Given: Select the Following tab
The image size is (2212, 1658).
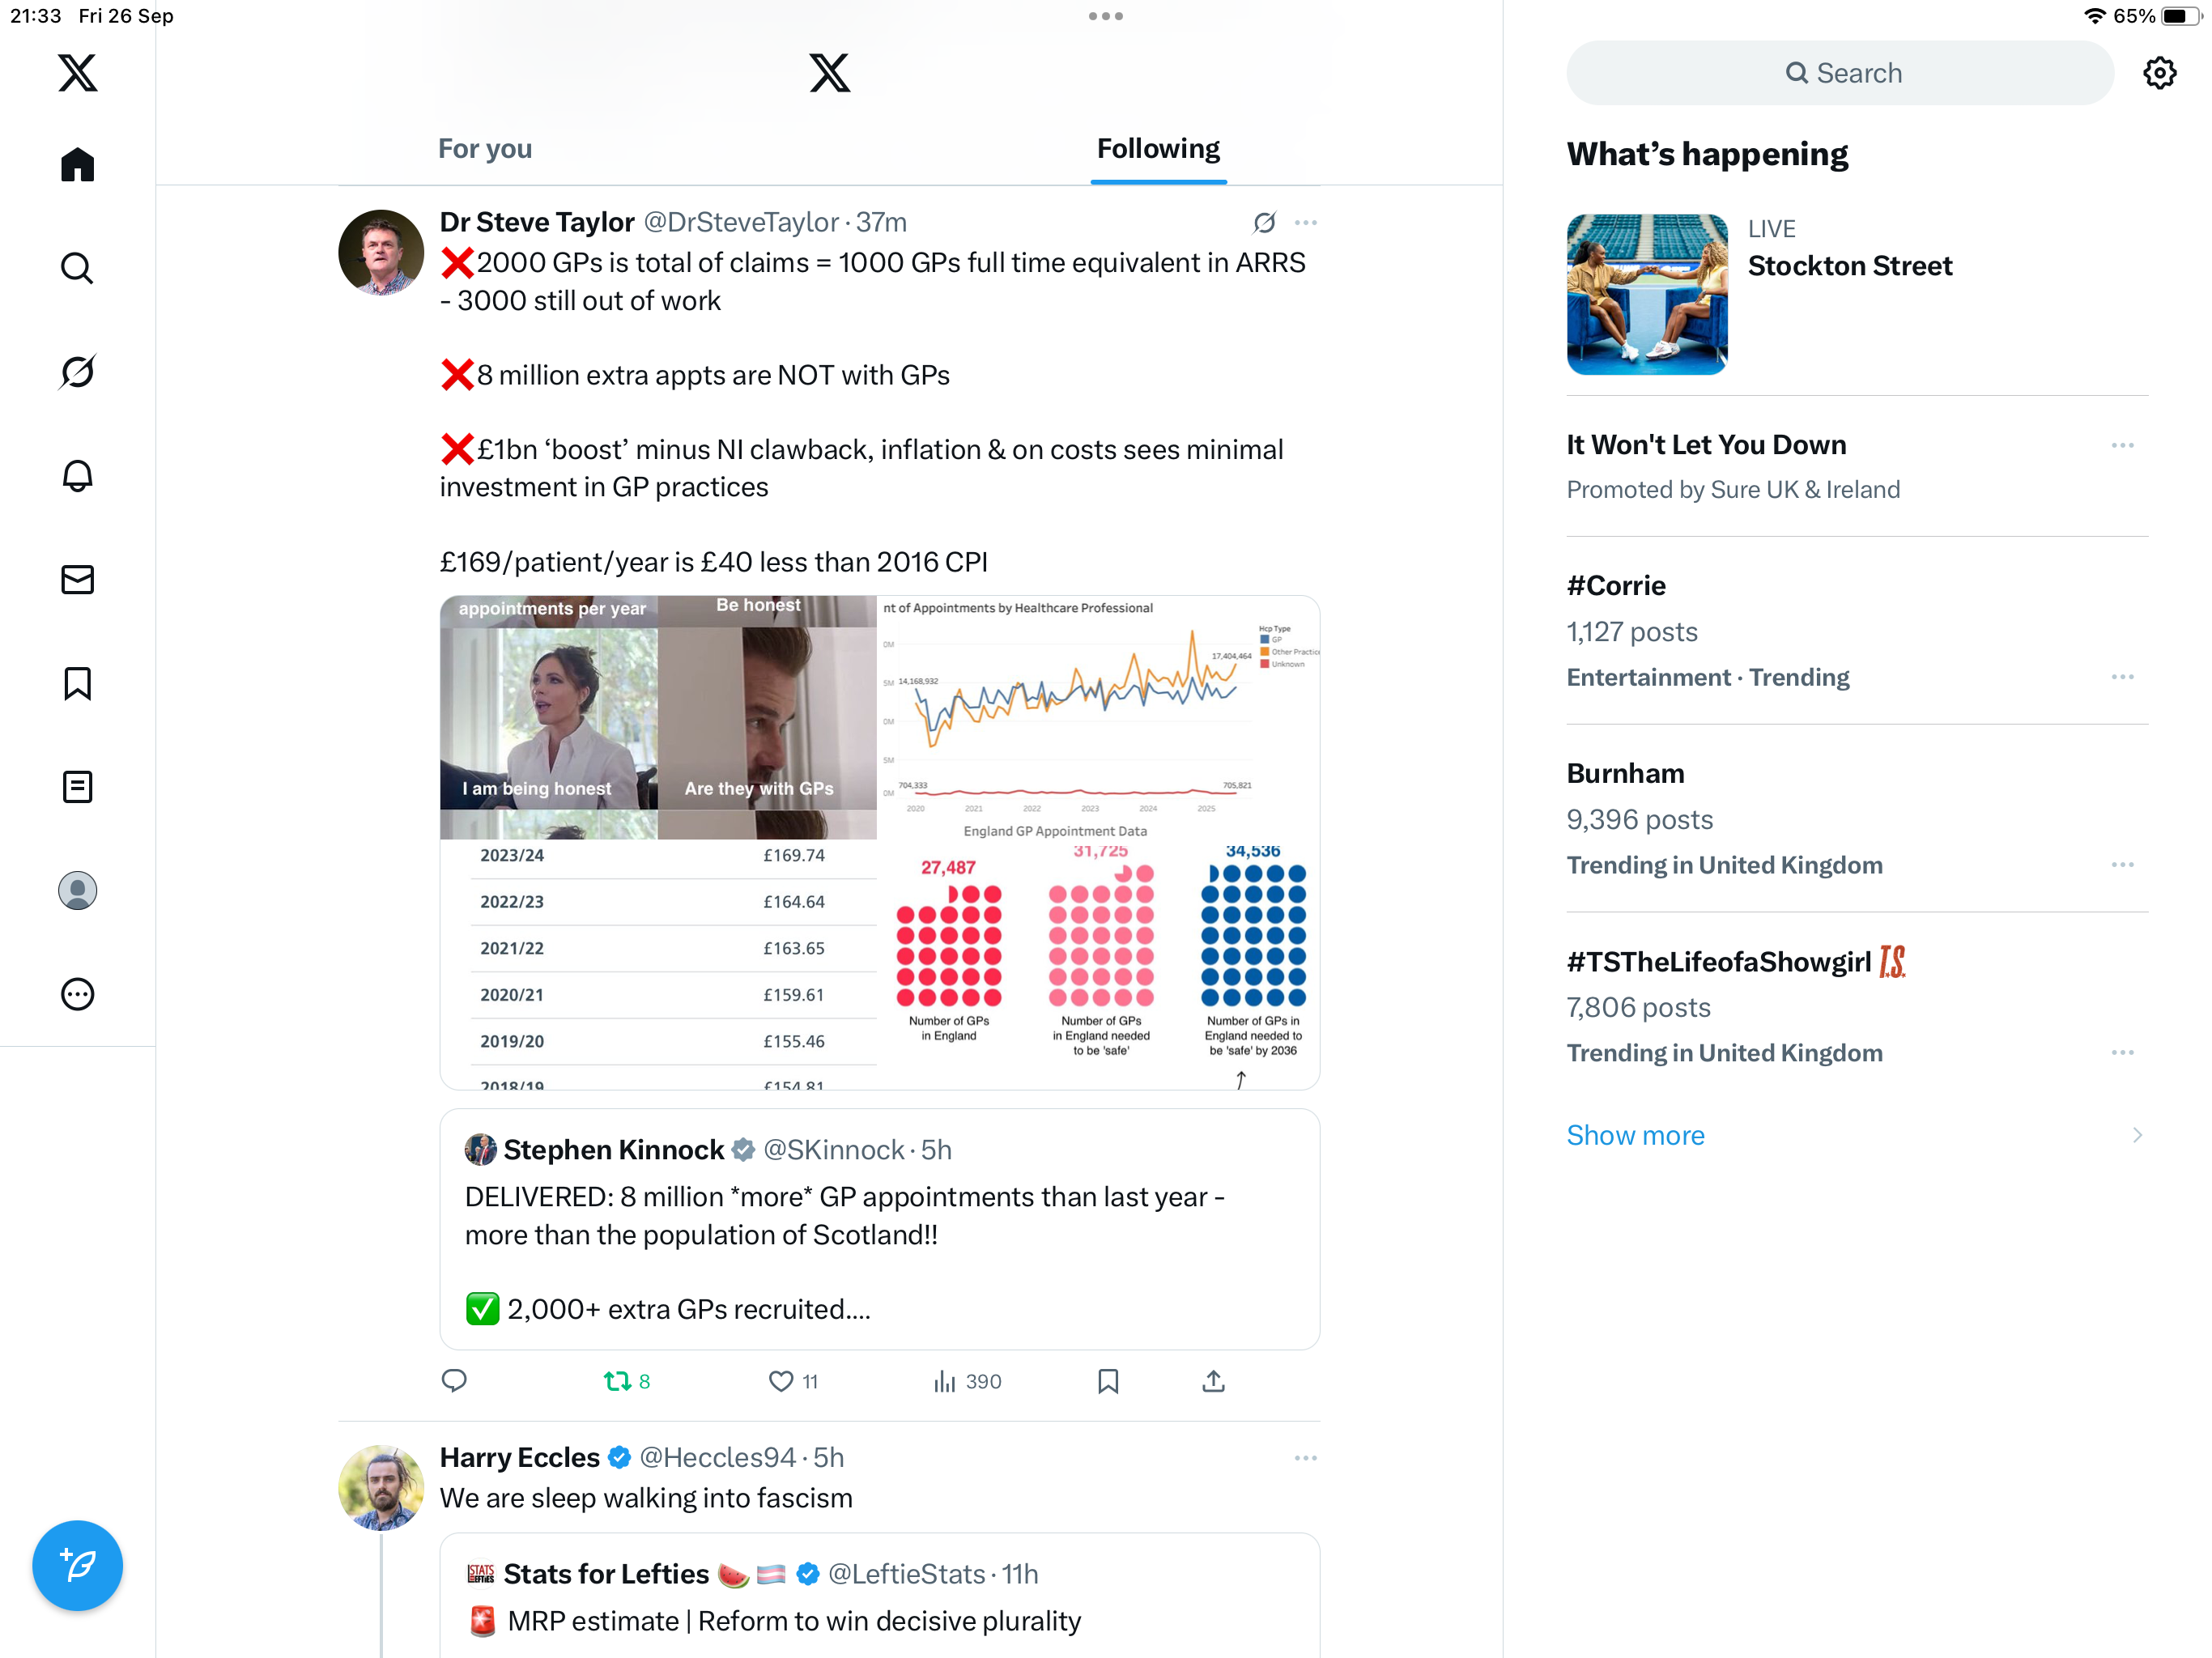Looking at the screenshot, I should tap(1158, 149).
